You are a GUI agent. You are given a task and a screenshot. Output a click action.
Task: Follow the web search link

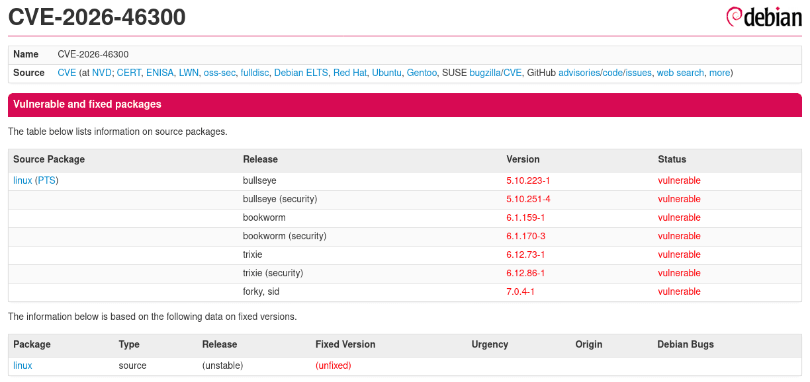[680, 73]
